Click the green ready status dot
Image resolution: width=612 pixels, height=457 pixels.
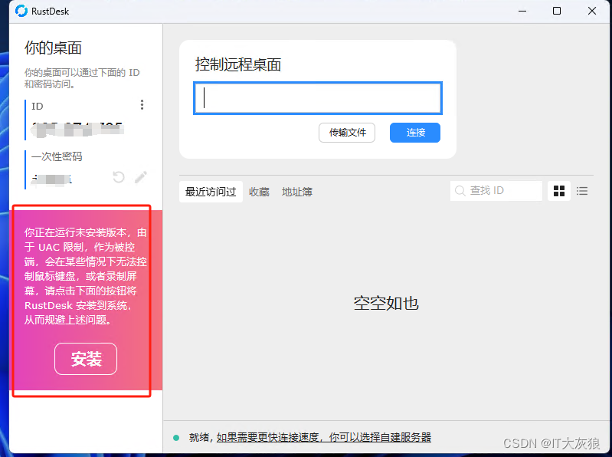176,438
